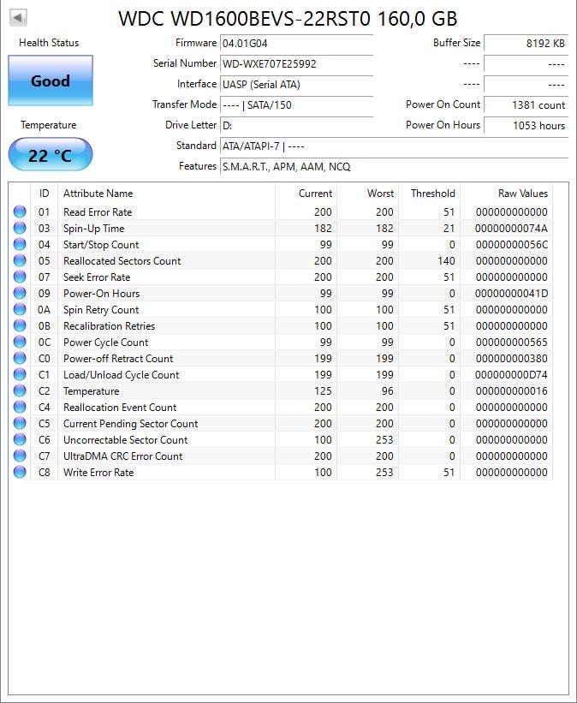
Task: Click the status orb for Temperature attribute
Action: pyautogui.click(x=20, y=391)
